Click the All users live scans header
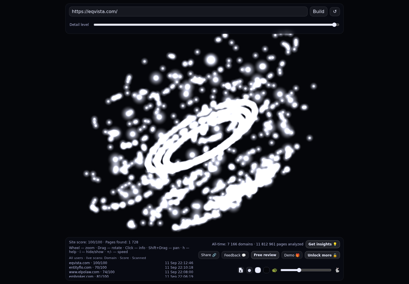The image size is (409, 284). 107,258
